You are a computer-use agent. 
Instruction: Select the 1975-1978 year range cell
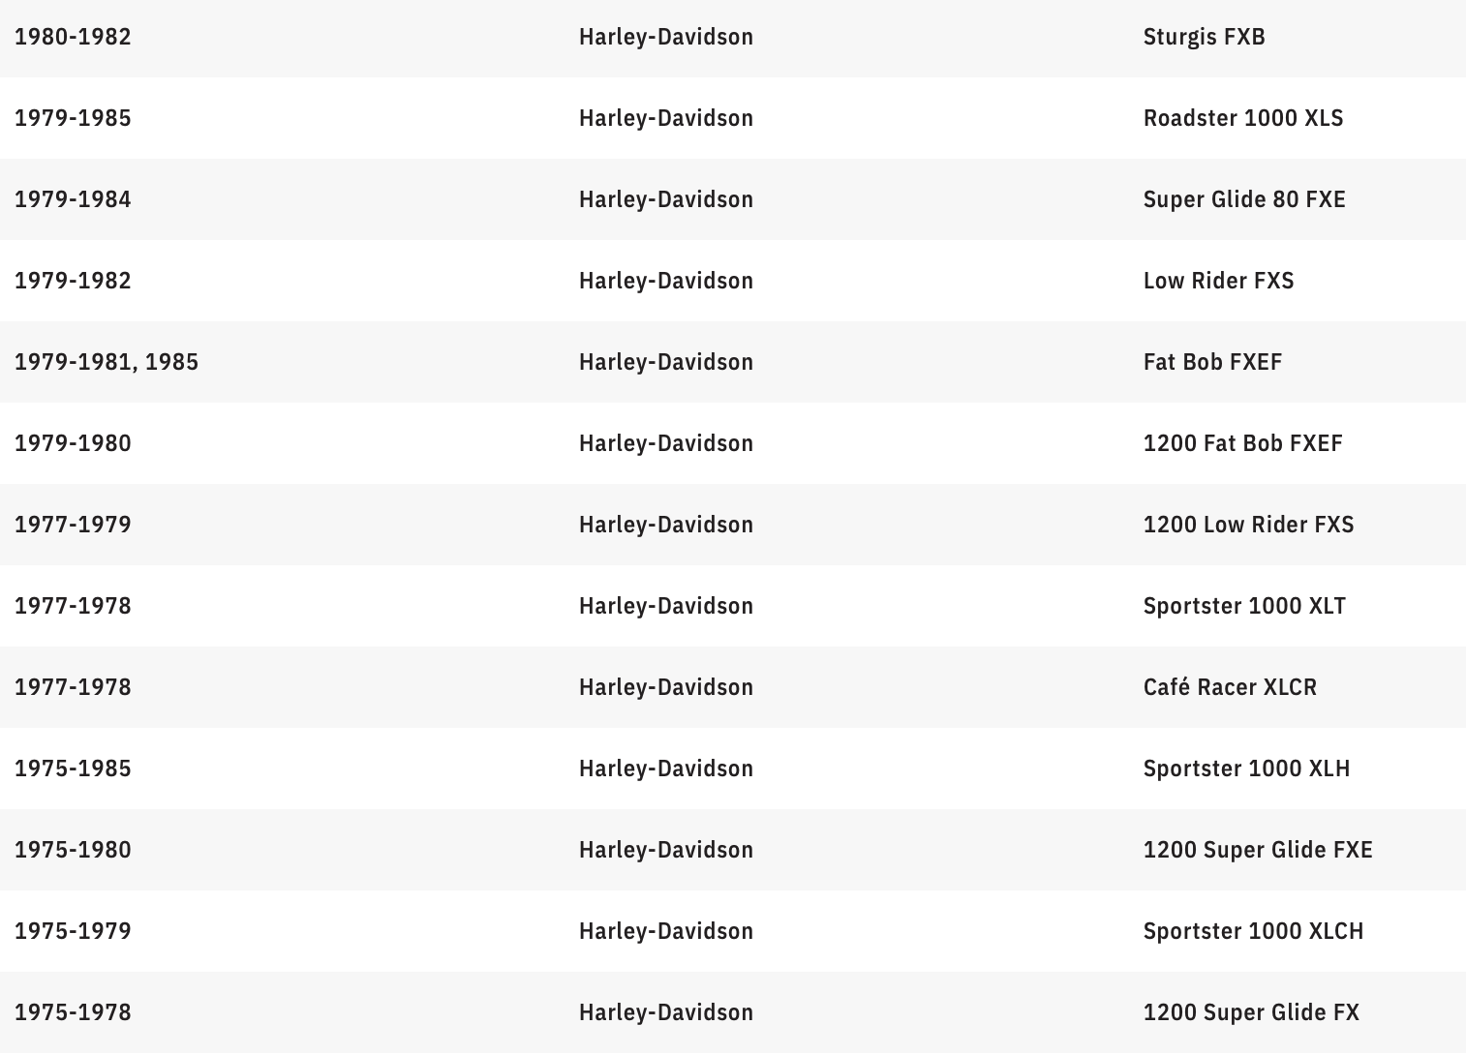tap(73, 1012)
